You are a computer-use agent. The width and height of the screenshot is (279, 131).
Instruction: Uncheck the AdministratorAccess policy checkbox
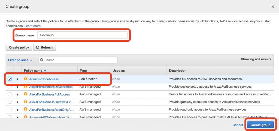[10, 79]
